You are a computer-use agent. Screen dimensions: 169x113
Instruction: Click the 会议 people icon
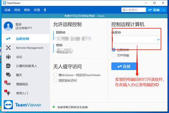[x=8, y=57]
